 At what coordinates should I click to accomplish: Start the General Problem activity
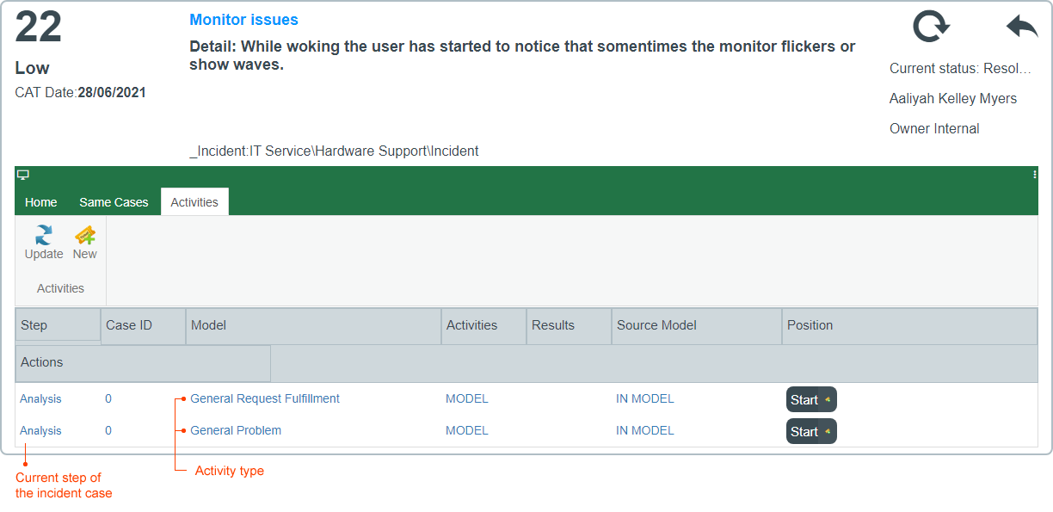pyautogui.click(x=811, y=431)
